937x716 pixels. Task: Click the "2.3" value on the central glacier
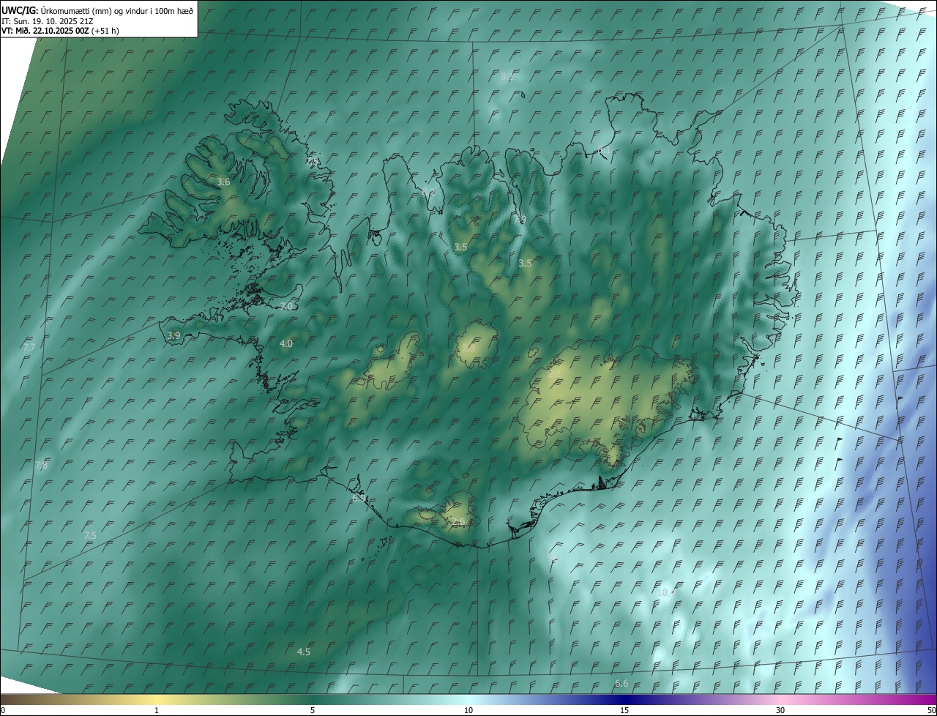click(x=468, y=348)
